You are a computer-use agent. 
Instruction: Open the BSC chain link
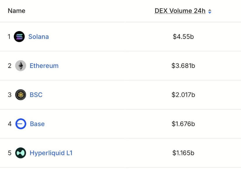tap(36, 95)
